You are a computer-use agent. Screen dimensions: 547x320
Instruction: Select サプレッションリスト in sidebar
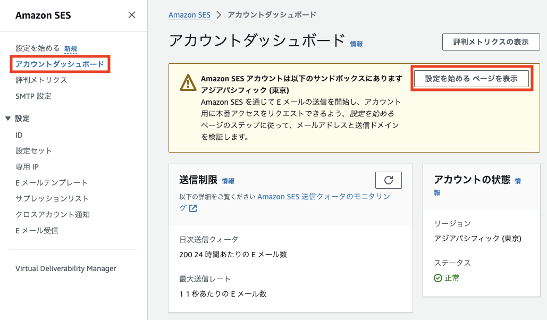(52, 199)
